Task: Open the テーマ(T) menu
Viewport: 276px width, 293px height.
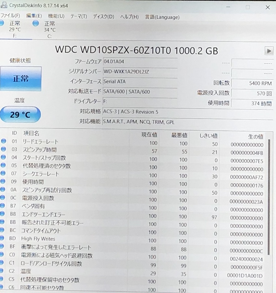Action: [x=79, y=16]
